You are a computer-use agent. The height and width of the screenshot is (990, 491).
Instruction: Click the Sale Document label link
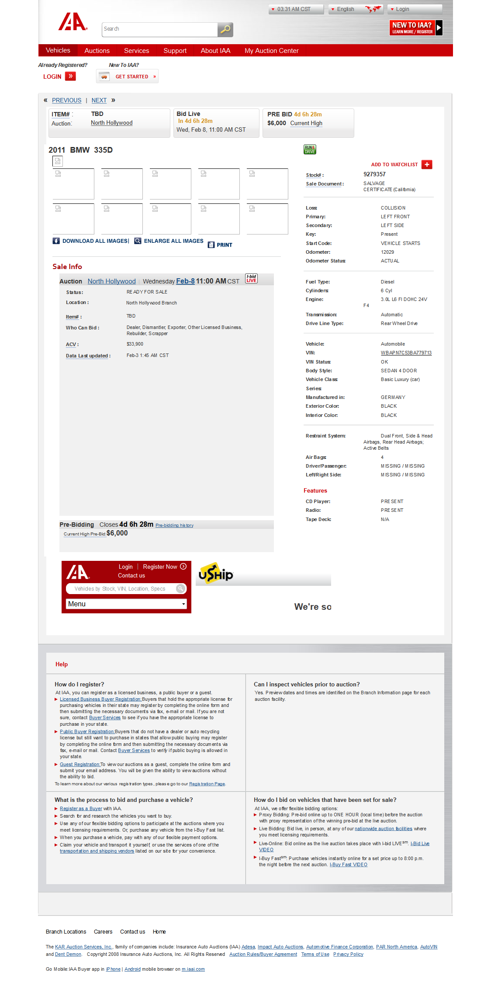tap(324, 184)
